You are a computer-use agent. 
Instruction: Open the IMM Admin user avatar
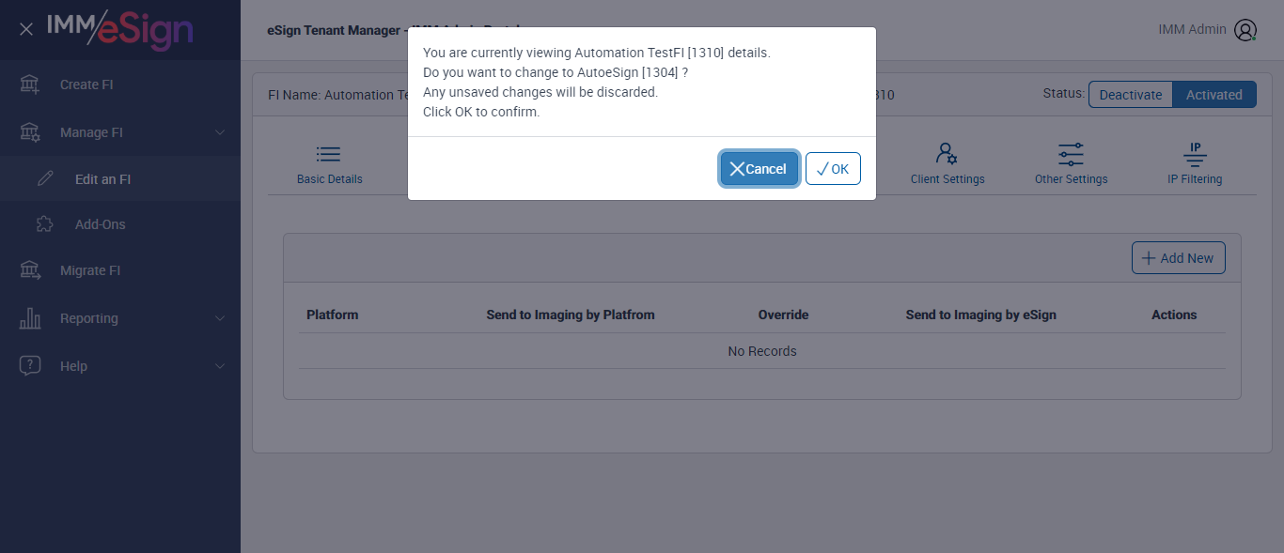tap(1245, 30)
